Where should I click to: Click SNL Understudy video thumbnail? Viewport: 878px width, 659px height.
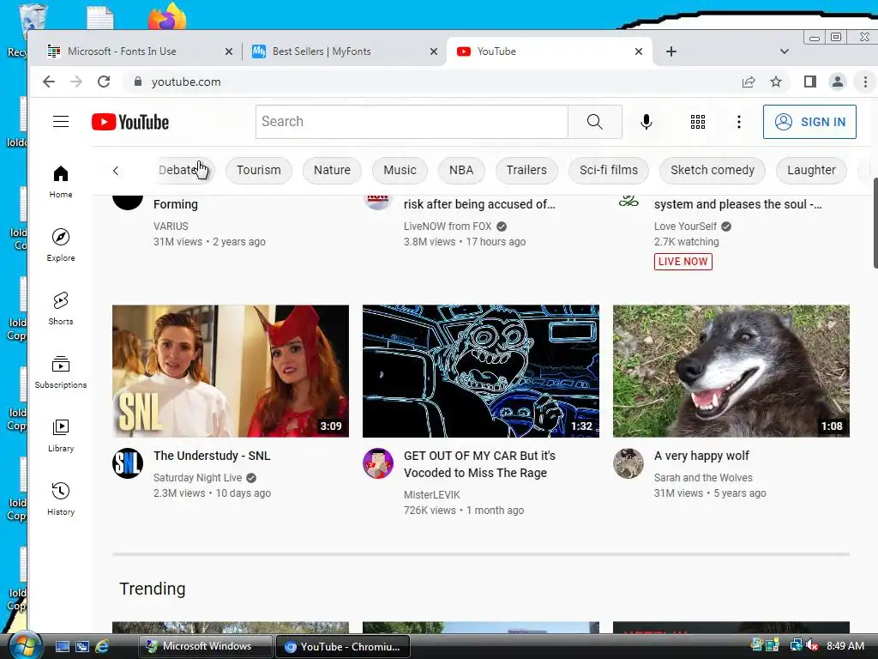230,371
